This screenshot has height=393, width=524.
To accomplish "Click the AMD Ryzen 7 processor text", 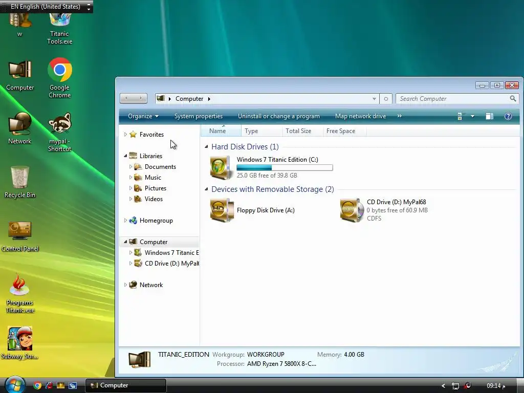I will (281, 364).
